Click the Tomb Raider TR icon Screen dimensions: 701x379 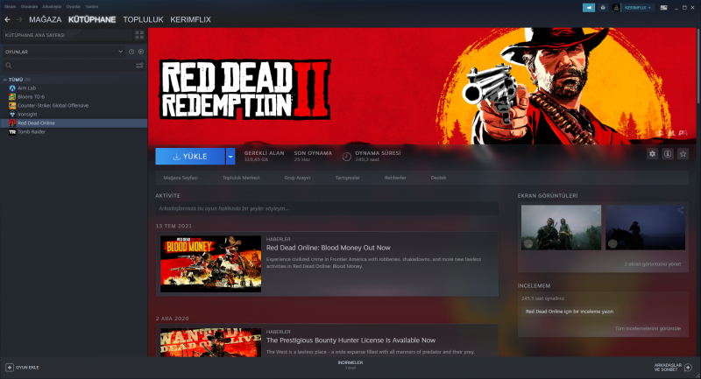[x=12, y=131]
